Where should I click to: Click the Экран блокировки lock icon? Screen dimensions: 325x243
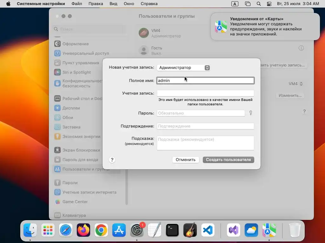pyautogui.click(x=57, y=150)
